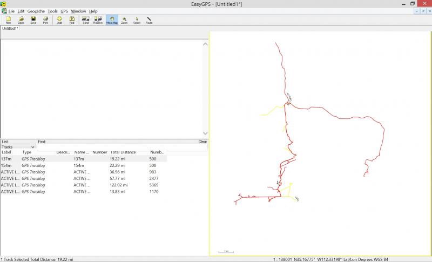Open the File menu
This screenshot has width=432, height=262.
click(x=11, y=11)
